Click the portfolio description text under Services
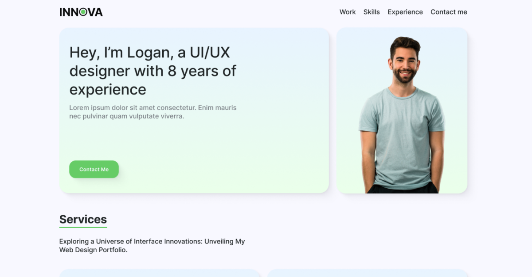532x277 pixels. [x=152, y=246]
